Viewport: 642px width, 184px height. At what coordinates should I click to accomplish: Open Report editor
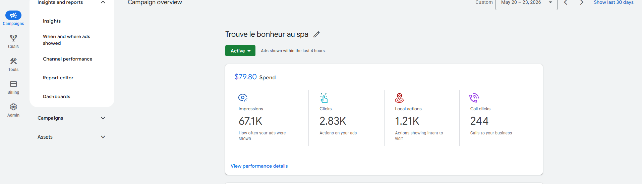click(58, 78)
